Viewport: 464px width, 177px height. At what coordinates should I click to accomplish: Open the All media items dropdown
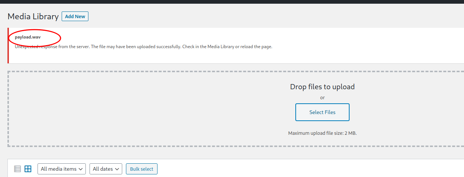[62, 169]
